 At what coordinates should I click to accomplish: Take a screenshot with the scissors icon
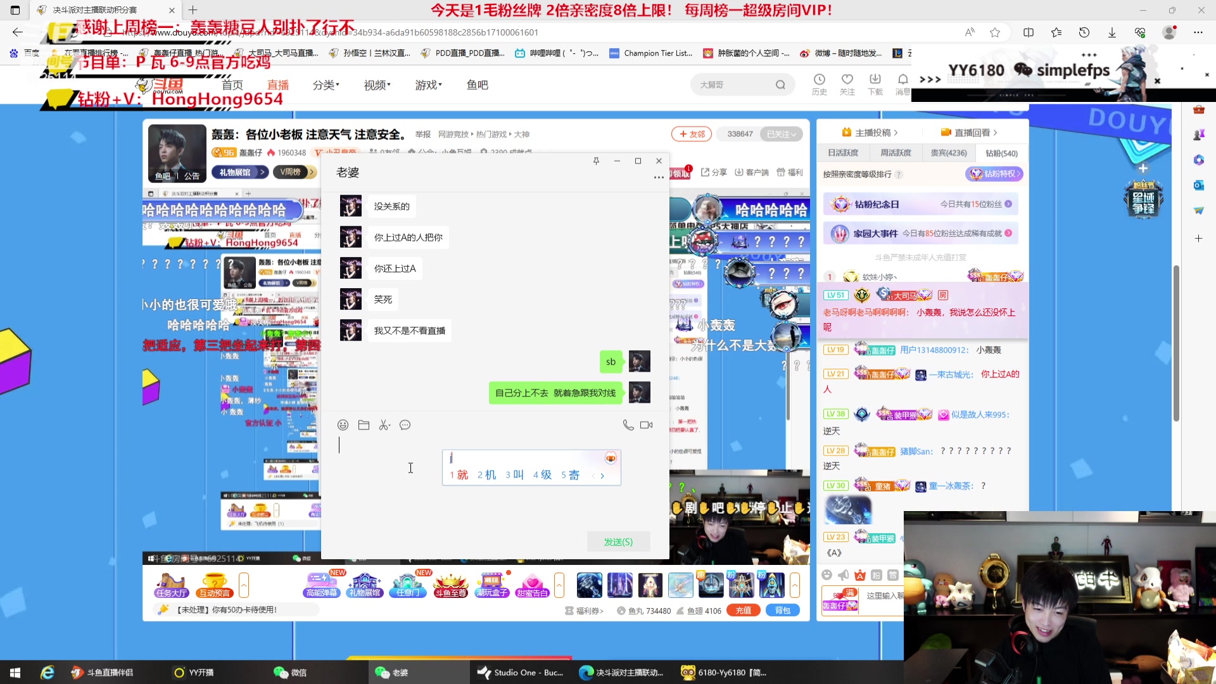click(384, 424)
